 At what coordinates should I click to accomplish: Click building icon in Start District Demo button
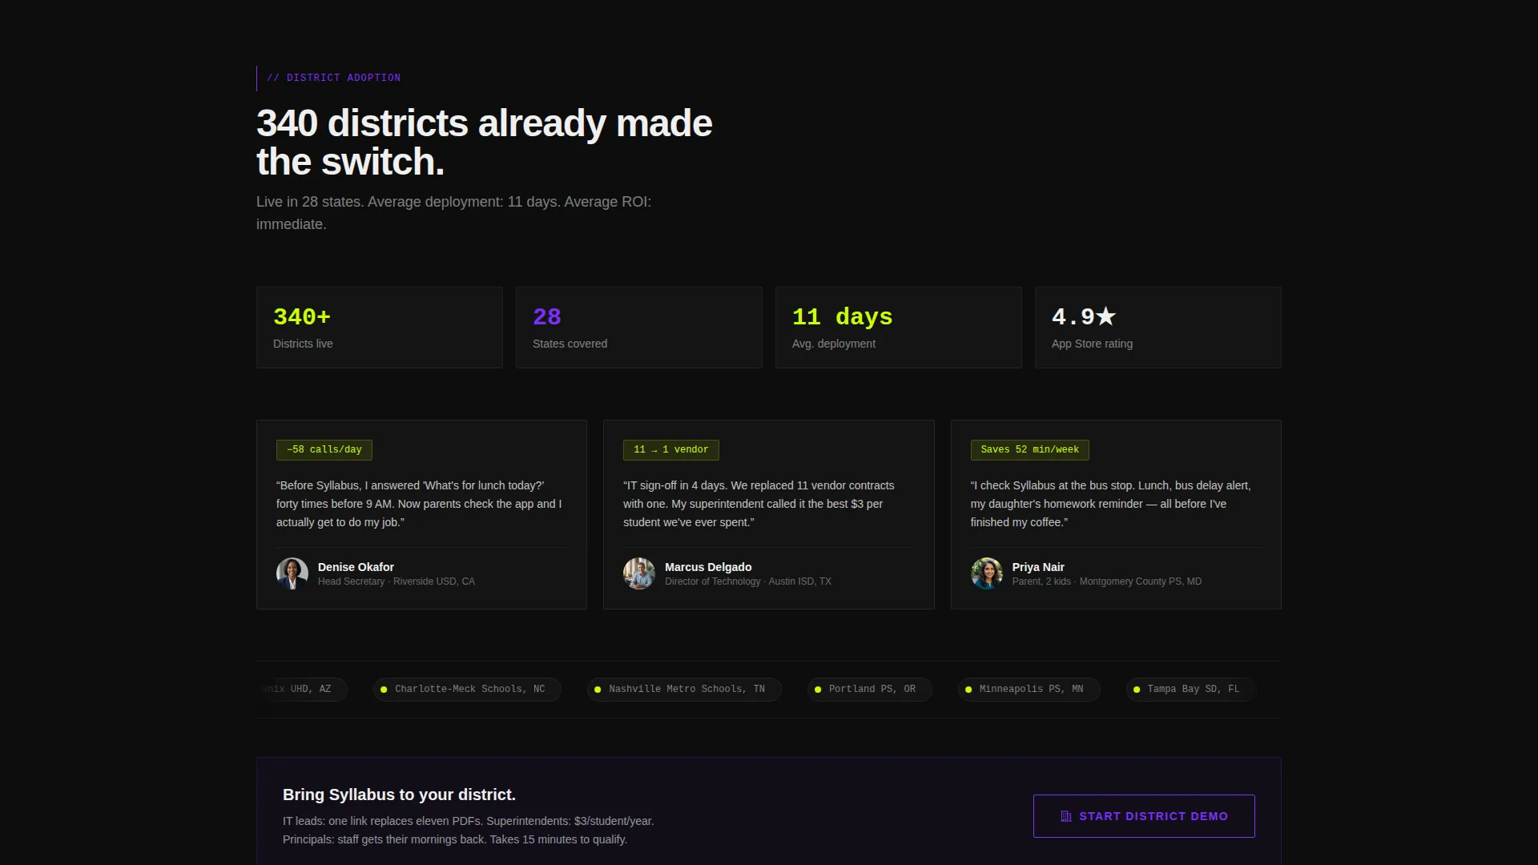click(1066, 816)
